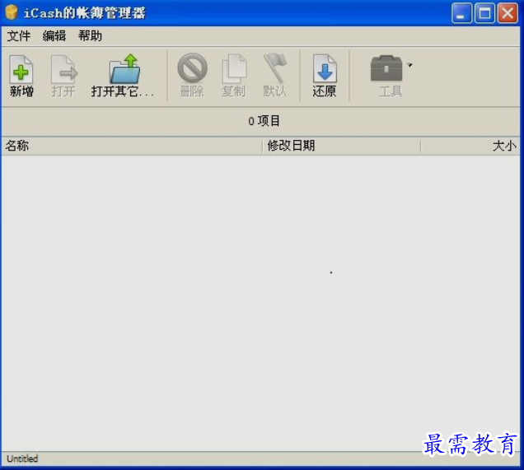Click the iCash coin title bar icon
This screenshot has width=524, height=470.
[x=11, y=12]
